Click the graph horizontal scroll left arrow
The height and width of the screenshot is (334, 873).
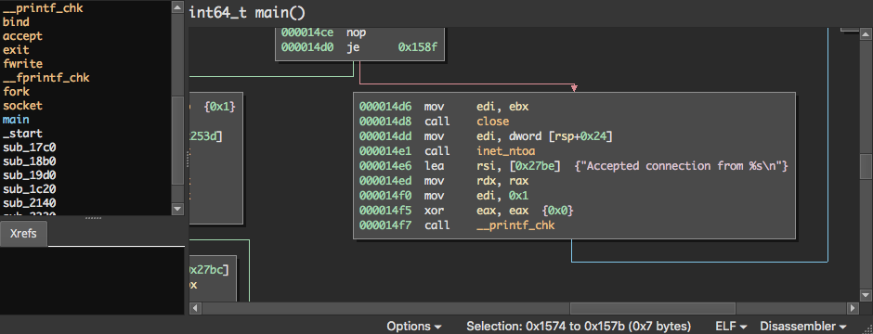pyautogui.click(x=195, y=308)
